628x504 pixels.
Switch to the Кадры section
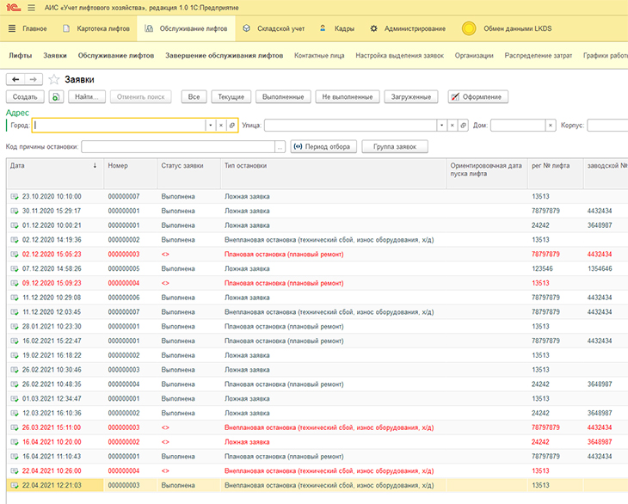(x=337, y=28)
